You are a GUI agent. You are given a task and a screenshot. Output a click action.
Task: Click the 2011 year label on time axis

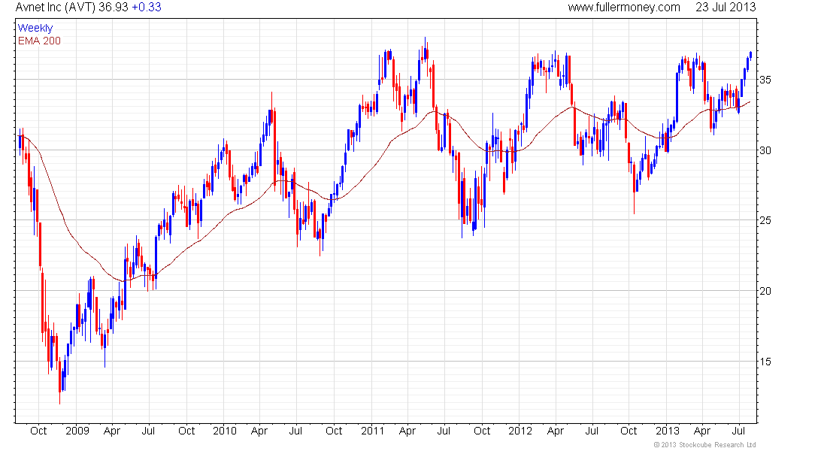click(373, 431)
